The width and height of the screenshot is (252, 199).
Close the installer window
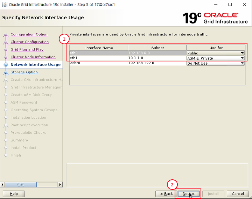click(244, 5)
